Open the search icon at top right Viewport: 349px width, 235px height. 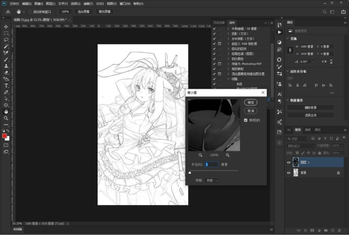[x=324, y=12]
